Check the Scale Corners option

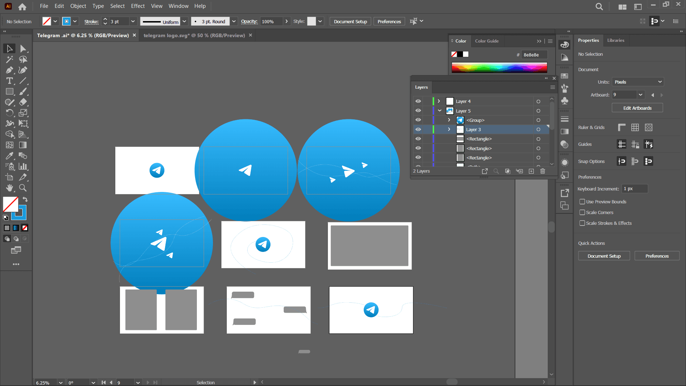pyautogui.click(x=582, y=213)
